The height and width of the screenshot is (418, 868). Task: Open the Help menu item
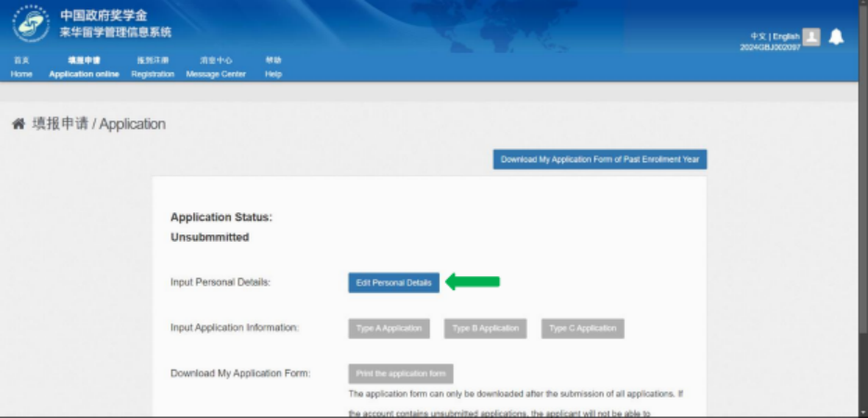coord(273,68)
